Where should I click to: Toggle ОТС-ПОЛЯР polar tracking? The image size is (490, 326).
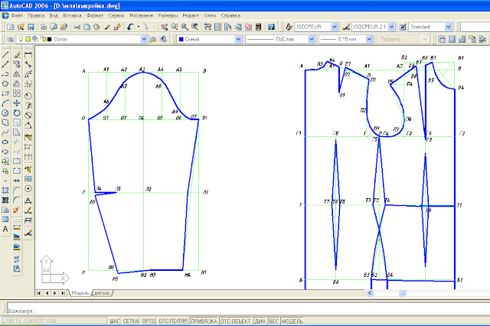click(x=173, y=321)
